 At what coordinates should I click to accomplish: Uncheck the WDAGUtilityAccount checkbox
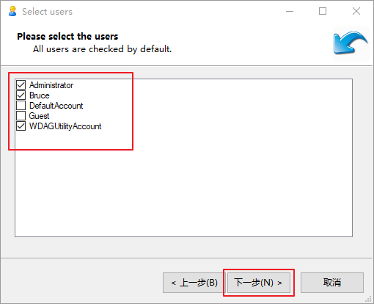click(21, 126)
